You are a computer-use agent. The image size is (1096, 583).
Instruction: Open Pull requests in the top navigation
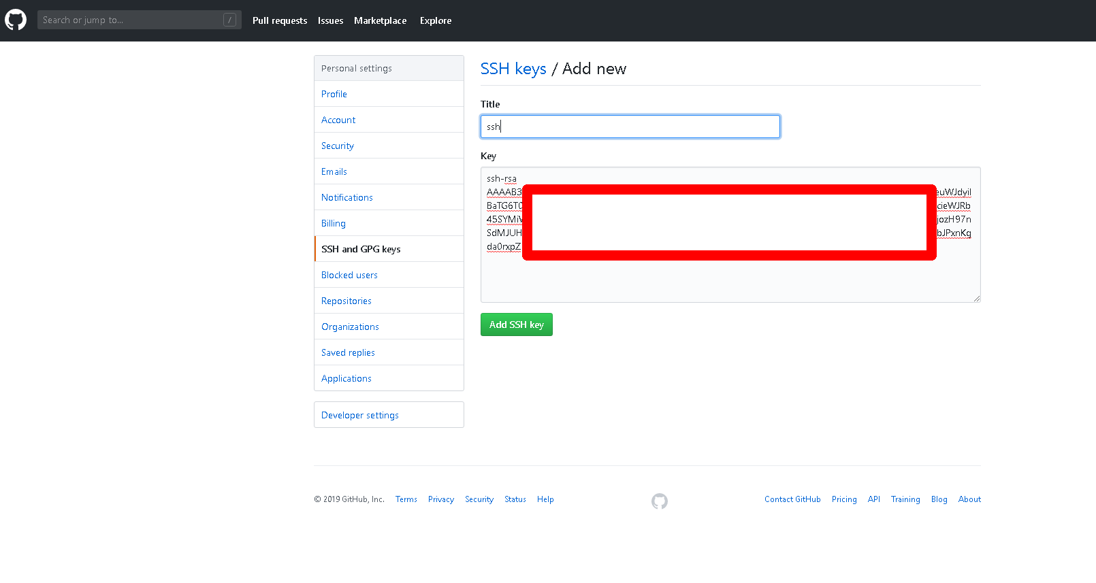(x=280, y=20)
